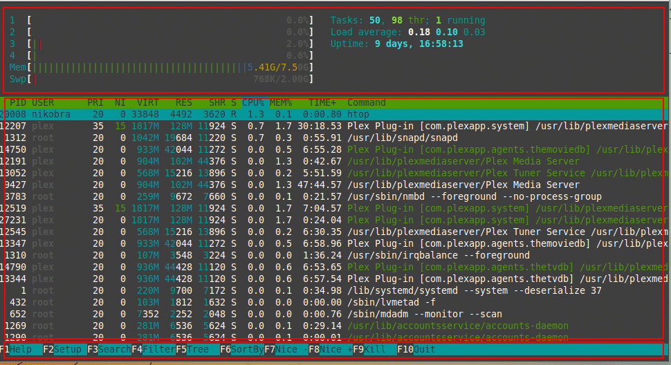
Task: Select PID 1269 accounts-daemon row
Action: pos(334,326)
